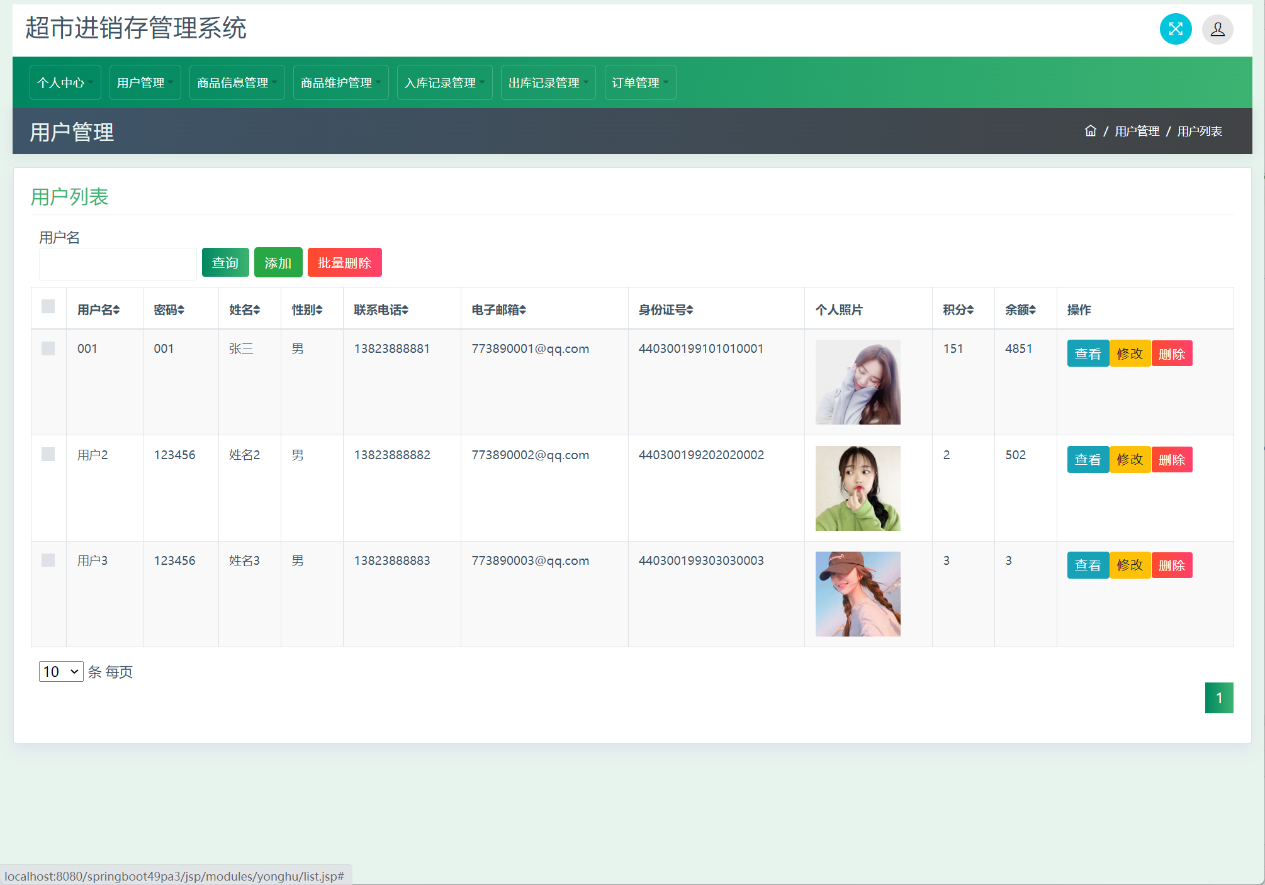This screenshot has height=885, width=1265.
Task: Open the user profile avatar icon
Action: coord(1217,29)
